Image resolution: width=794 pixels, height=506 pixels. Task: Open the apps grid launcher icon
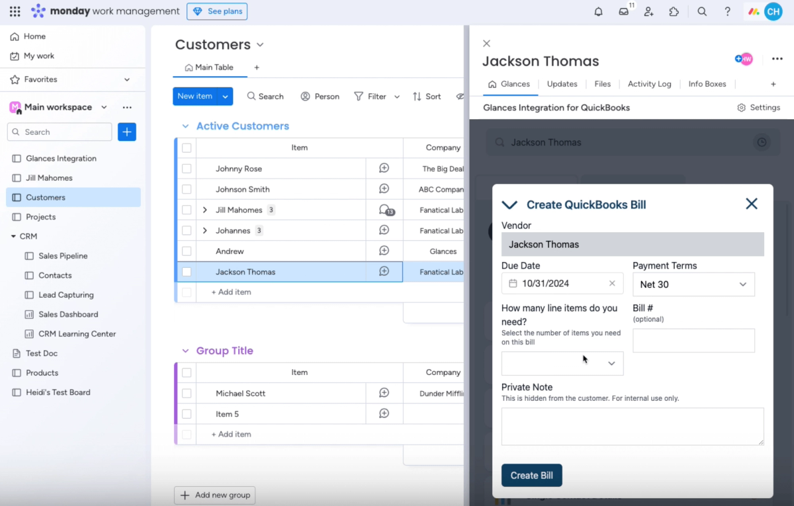coord(15,11)
